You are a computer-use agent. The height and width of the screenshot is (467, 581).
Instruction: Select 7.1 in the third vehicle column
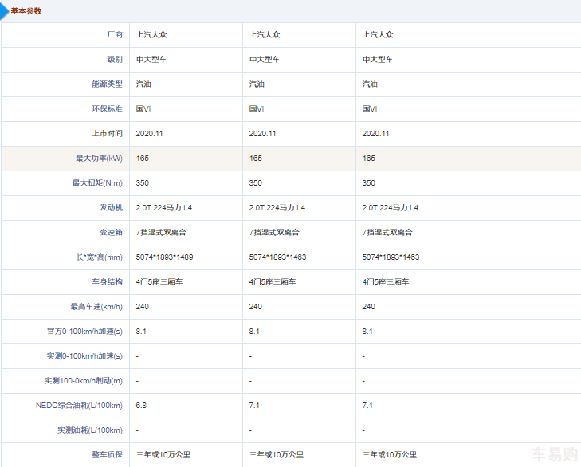click(367, 406)
